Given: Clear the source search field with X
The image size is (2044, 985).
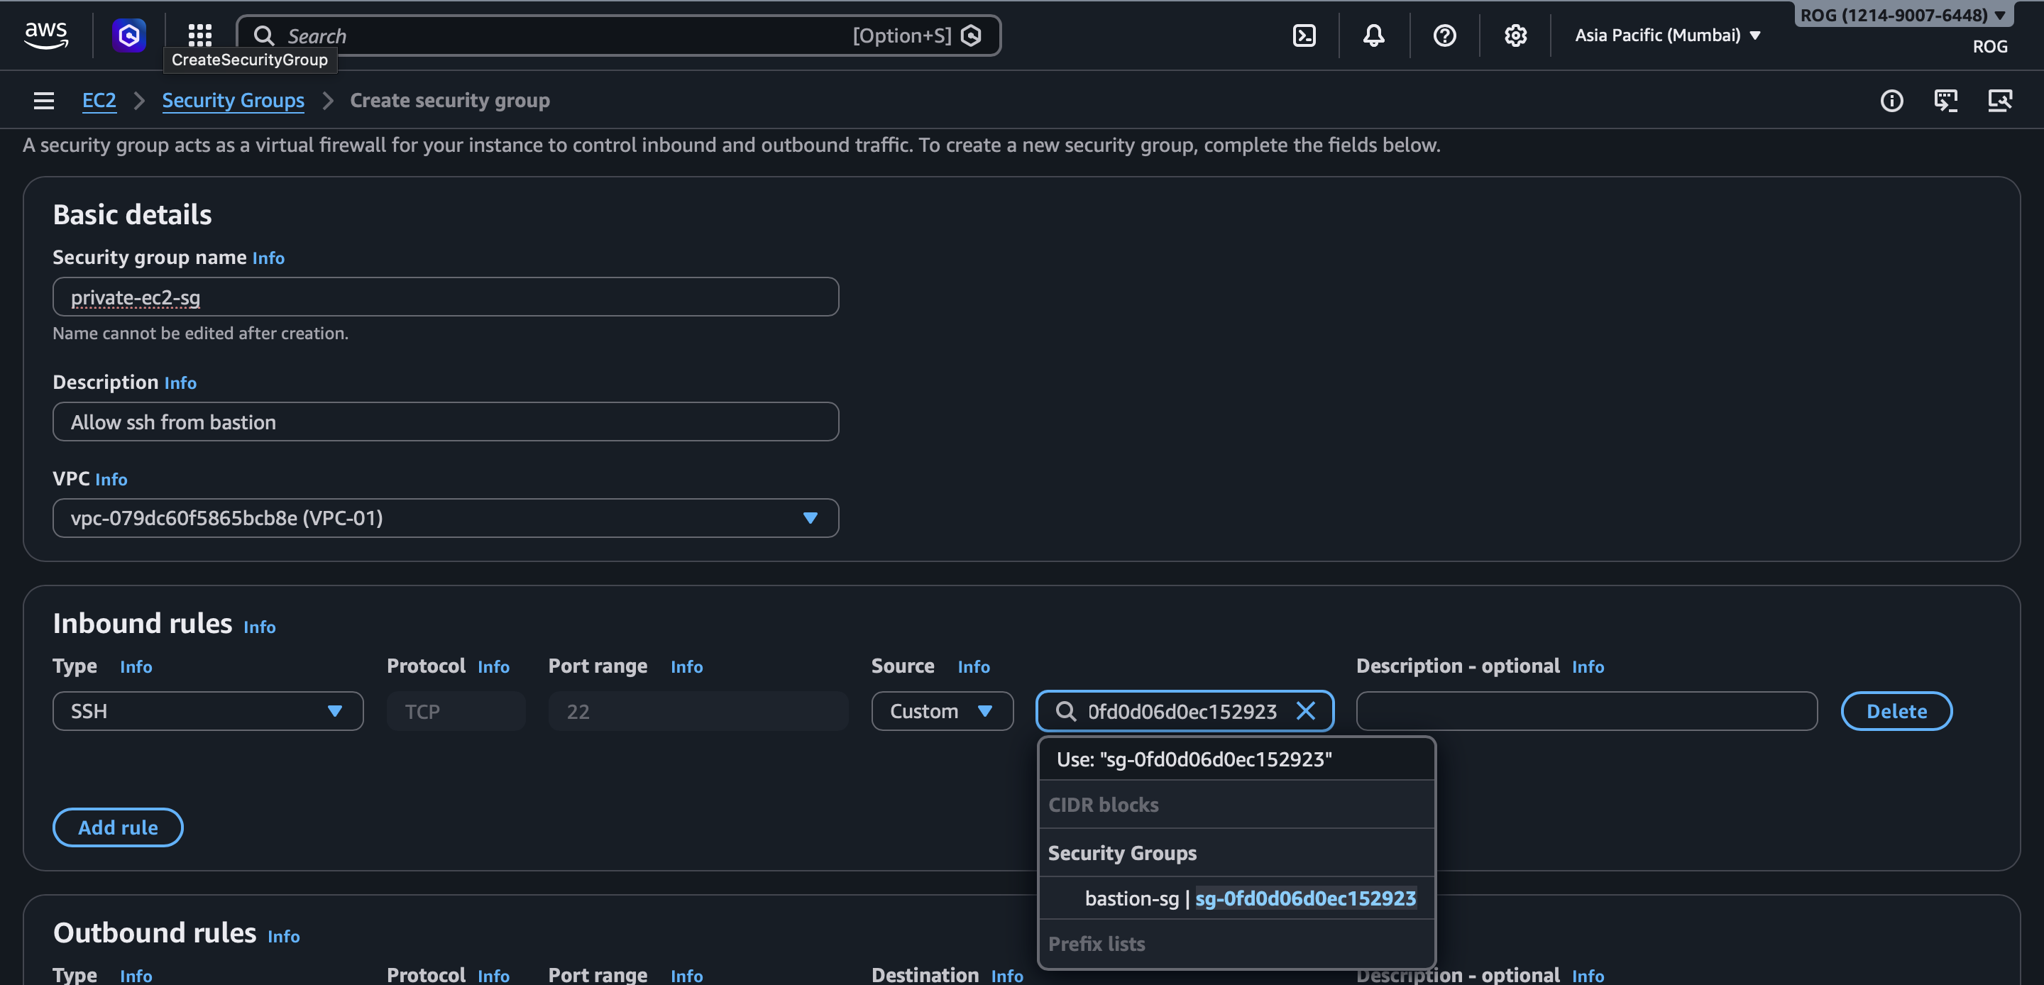Looking at the screenshot, I should point(1305,710).
